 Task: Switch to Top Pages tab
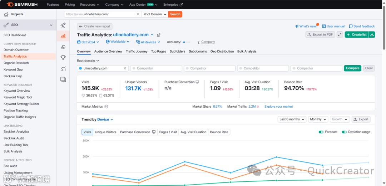click(159, 52)
